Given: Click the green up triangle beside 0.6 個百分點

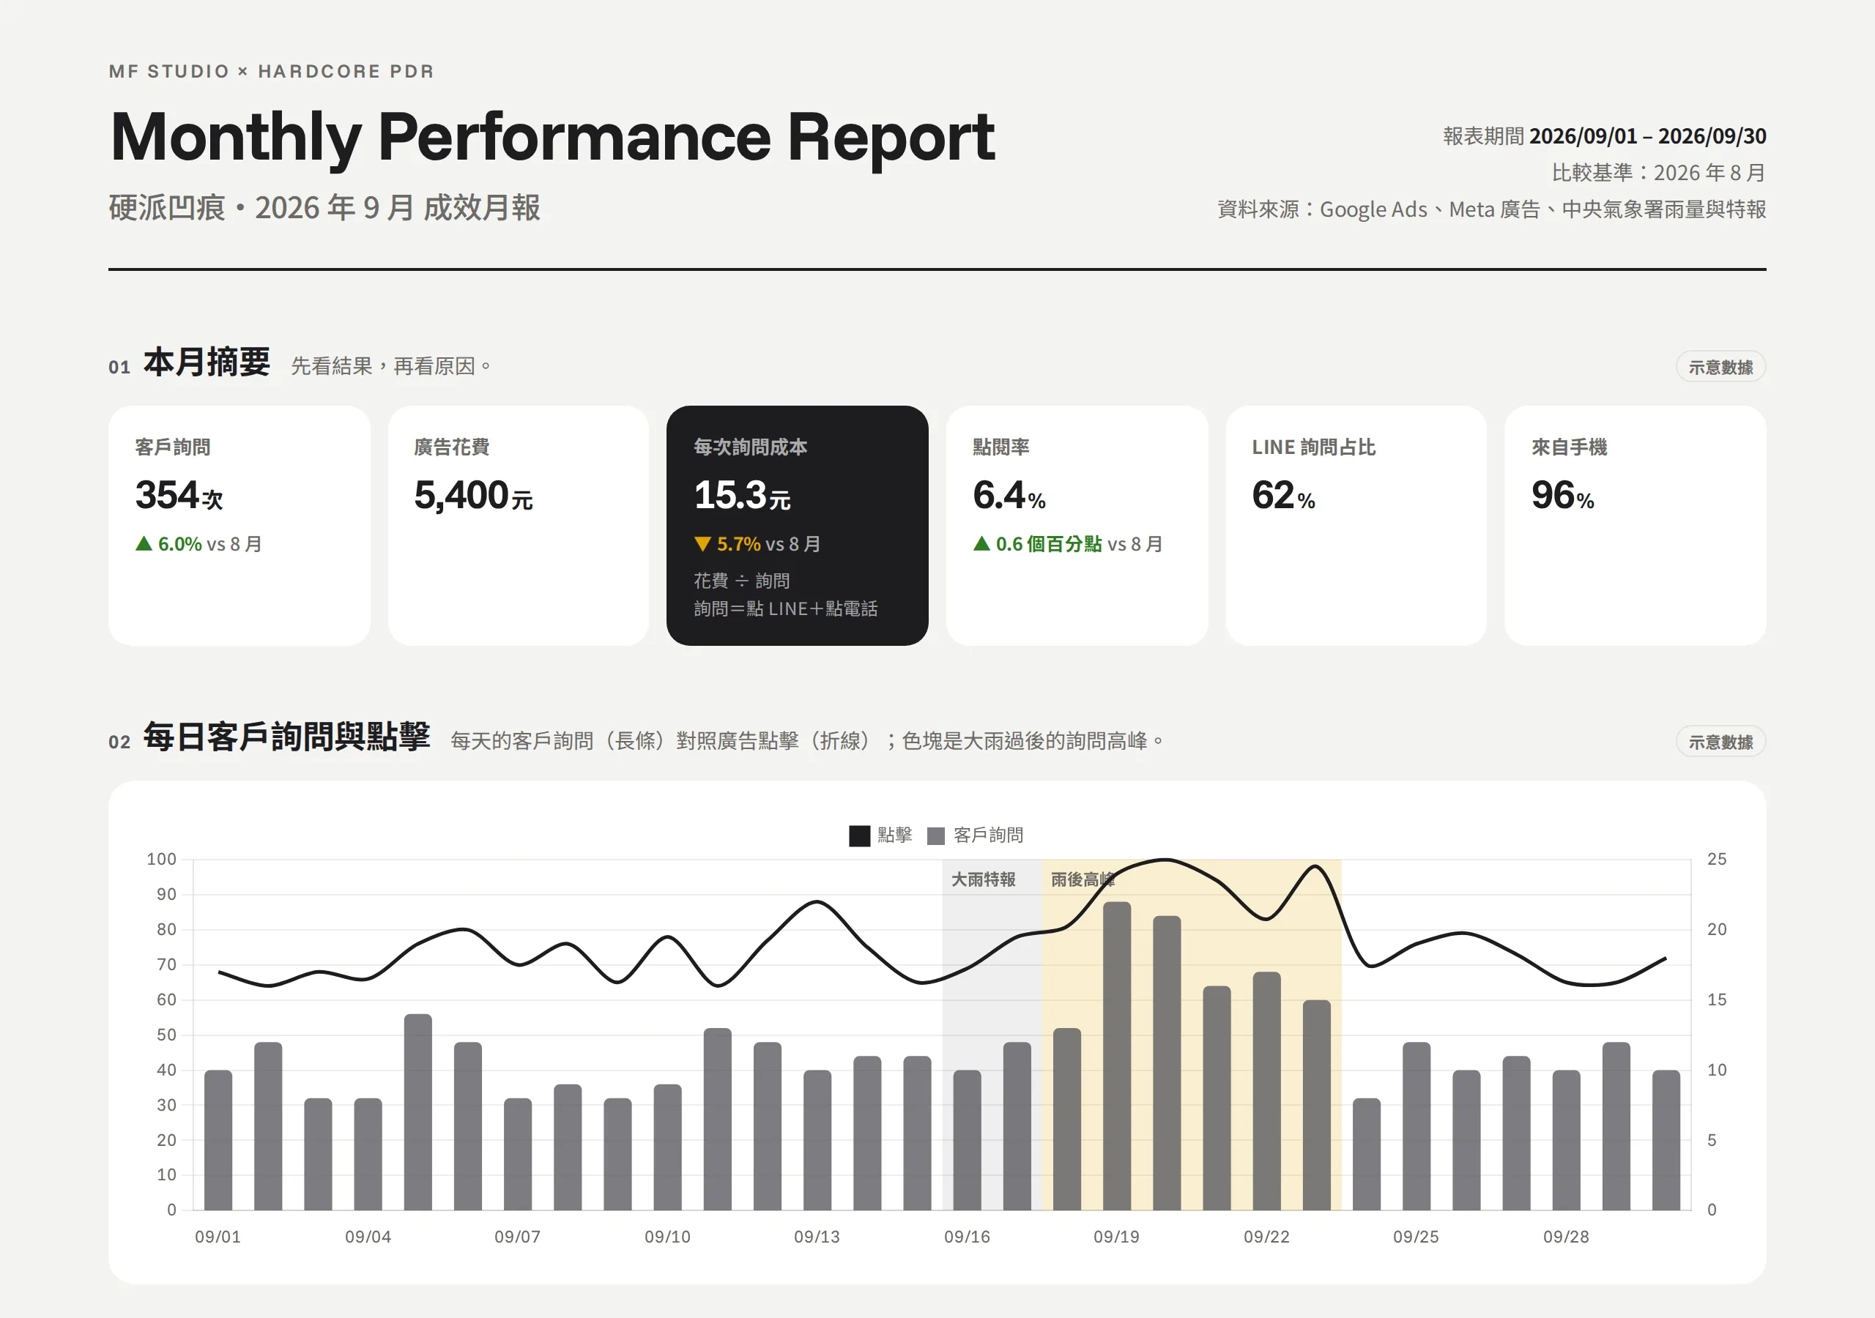Looking at the screenshot, I should [981, 544].
